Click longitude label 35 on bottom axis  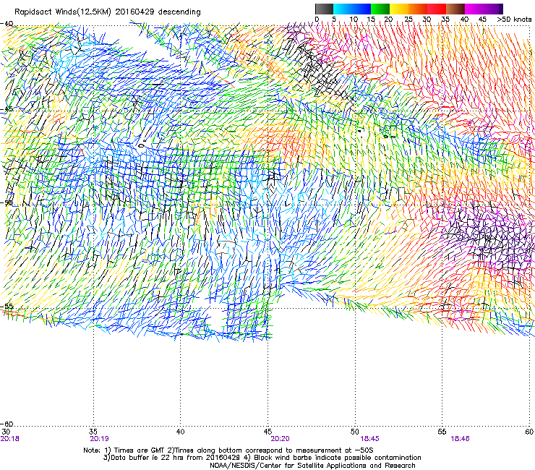point(93,432)
